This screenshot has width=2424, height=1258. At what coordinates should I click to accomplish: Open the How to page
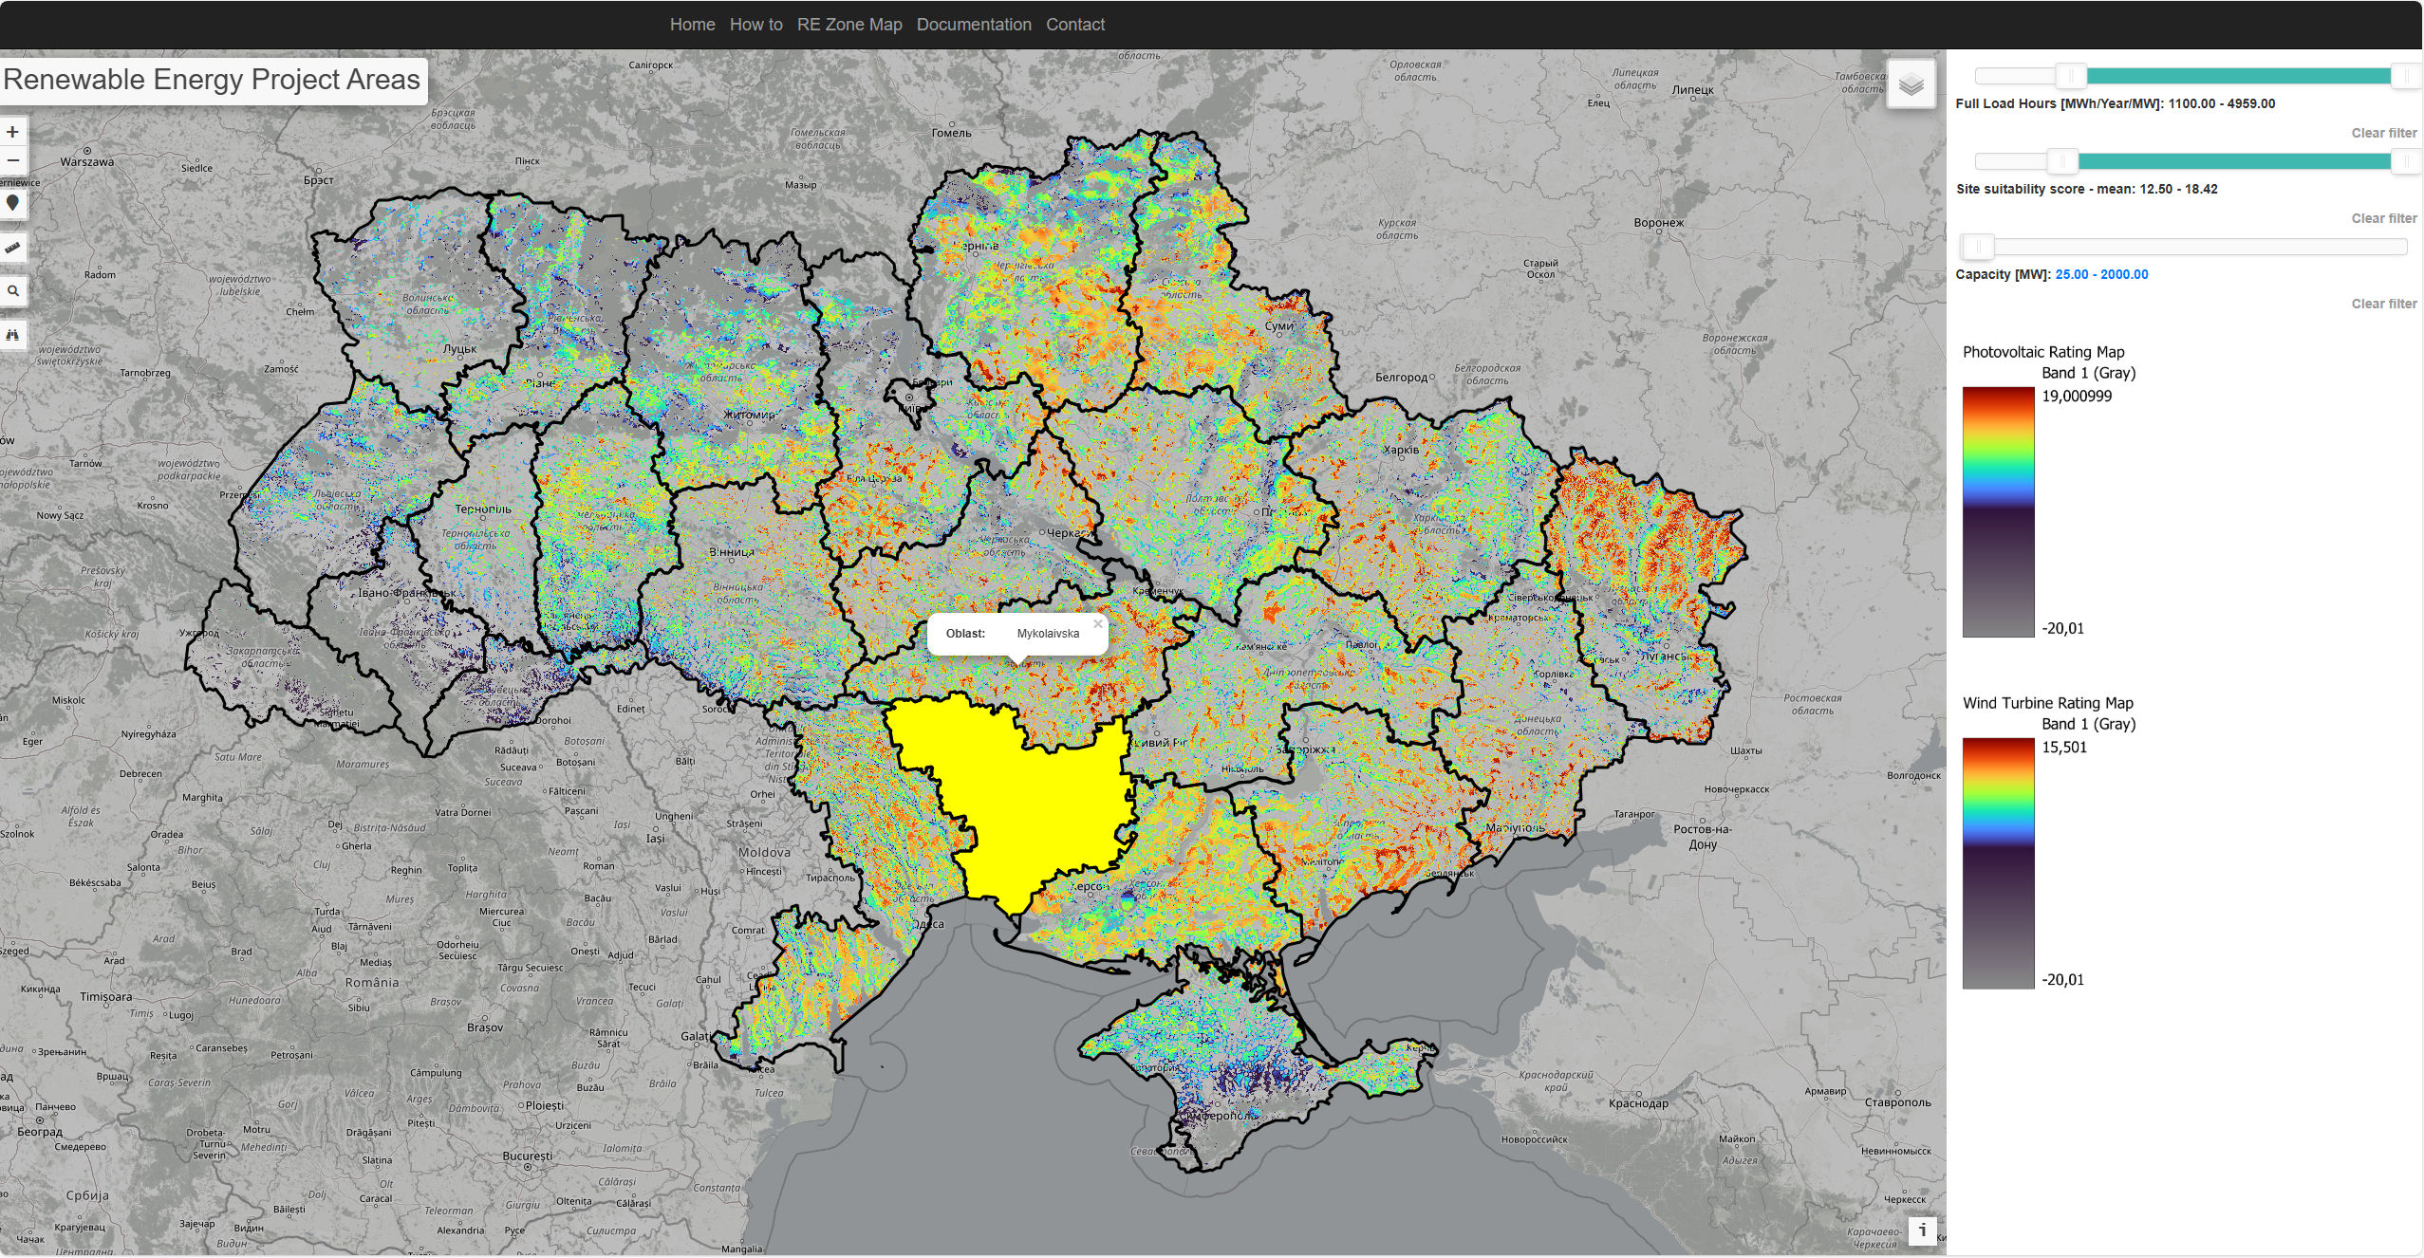(x=755, y=25)
